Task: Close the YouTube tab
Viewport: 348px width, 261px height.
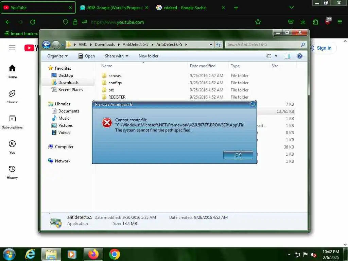Action: [x=70, y=7]
